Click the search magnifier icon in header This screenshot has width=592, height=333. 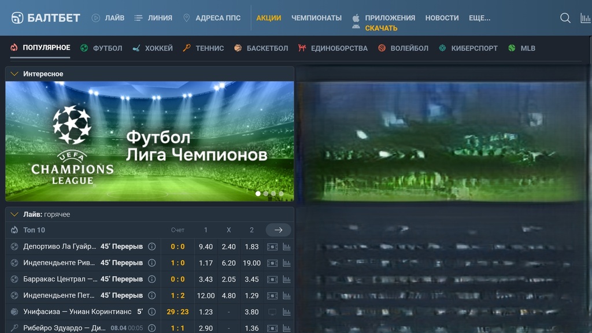tap(565, 18)
